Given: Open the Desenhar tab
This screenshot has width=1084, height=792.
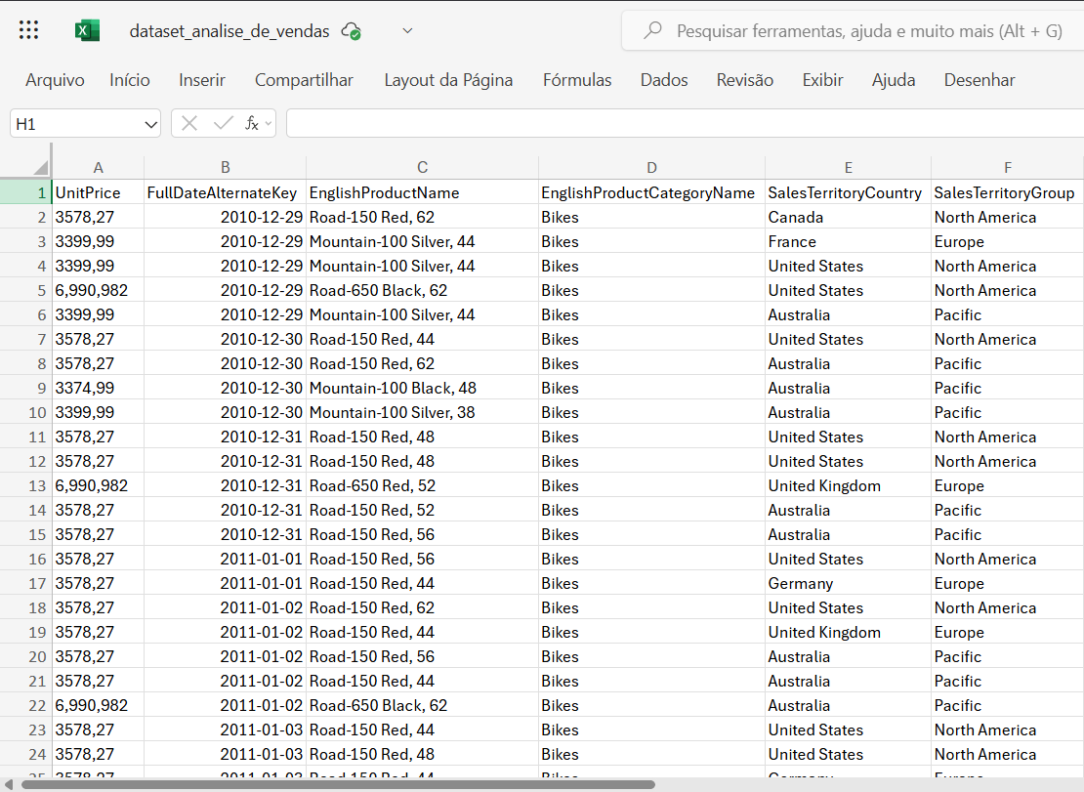Looking at the screenshot, I should [980, 80].
